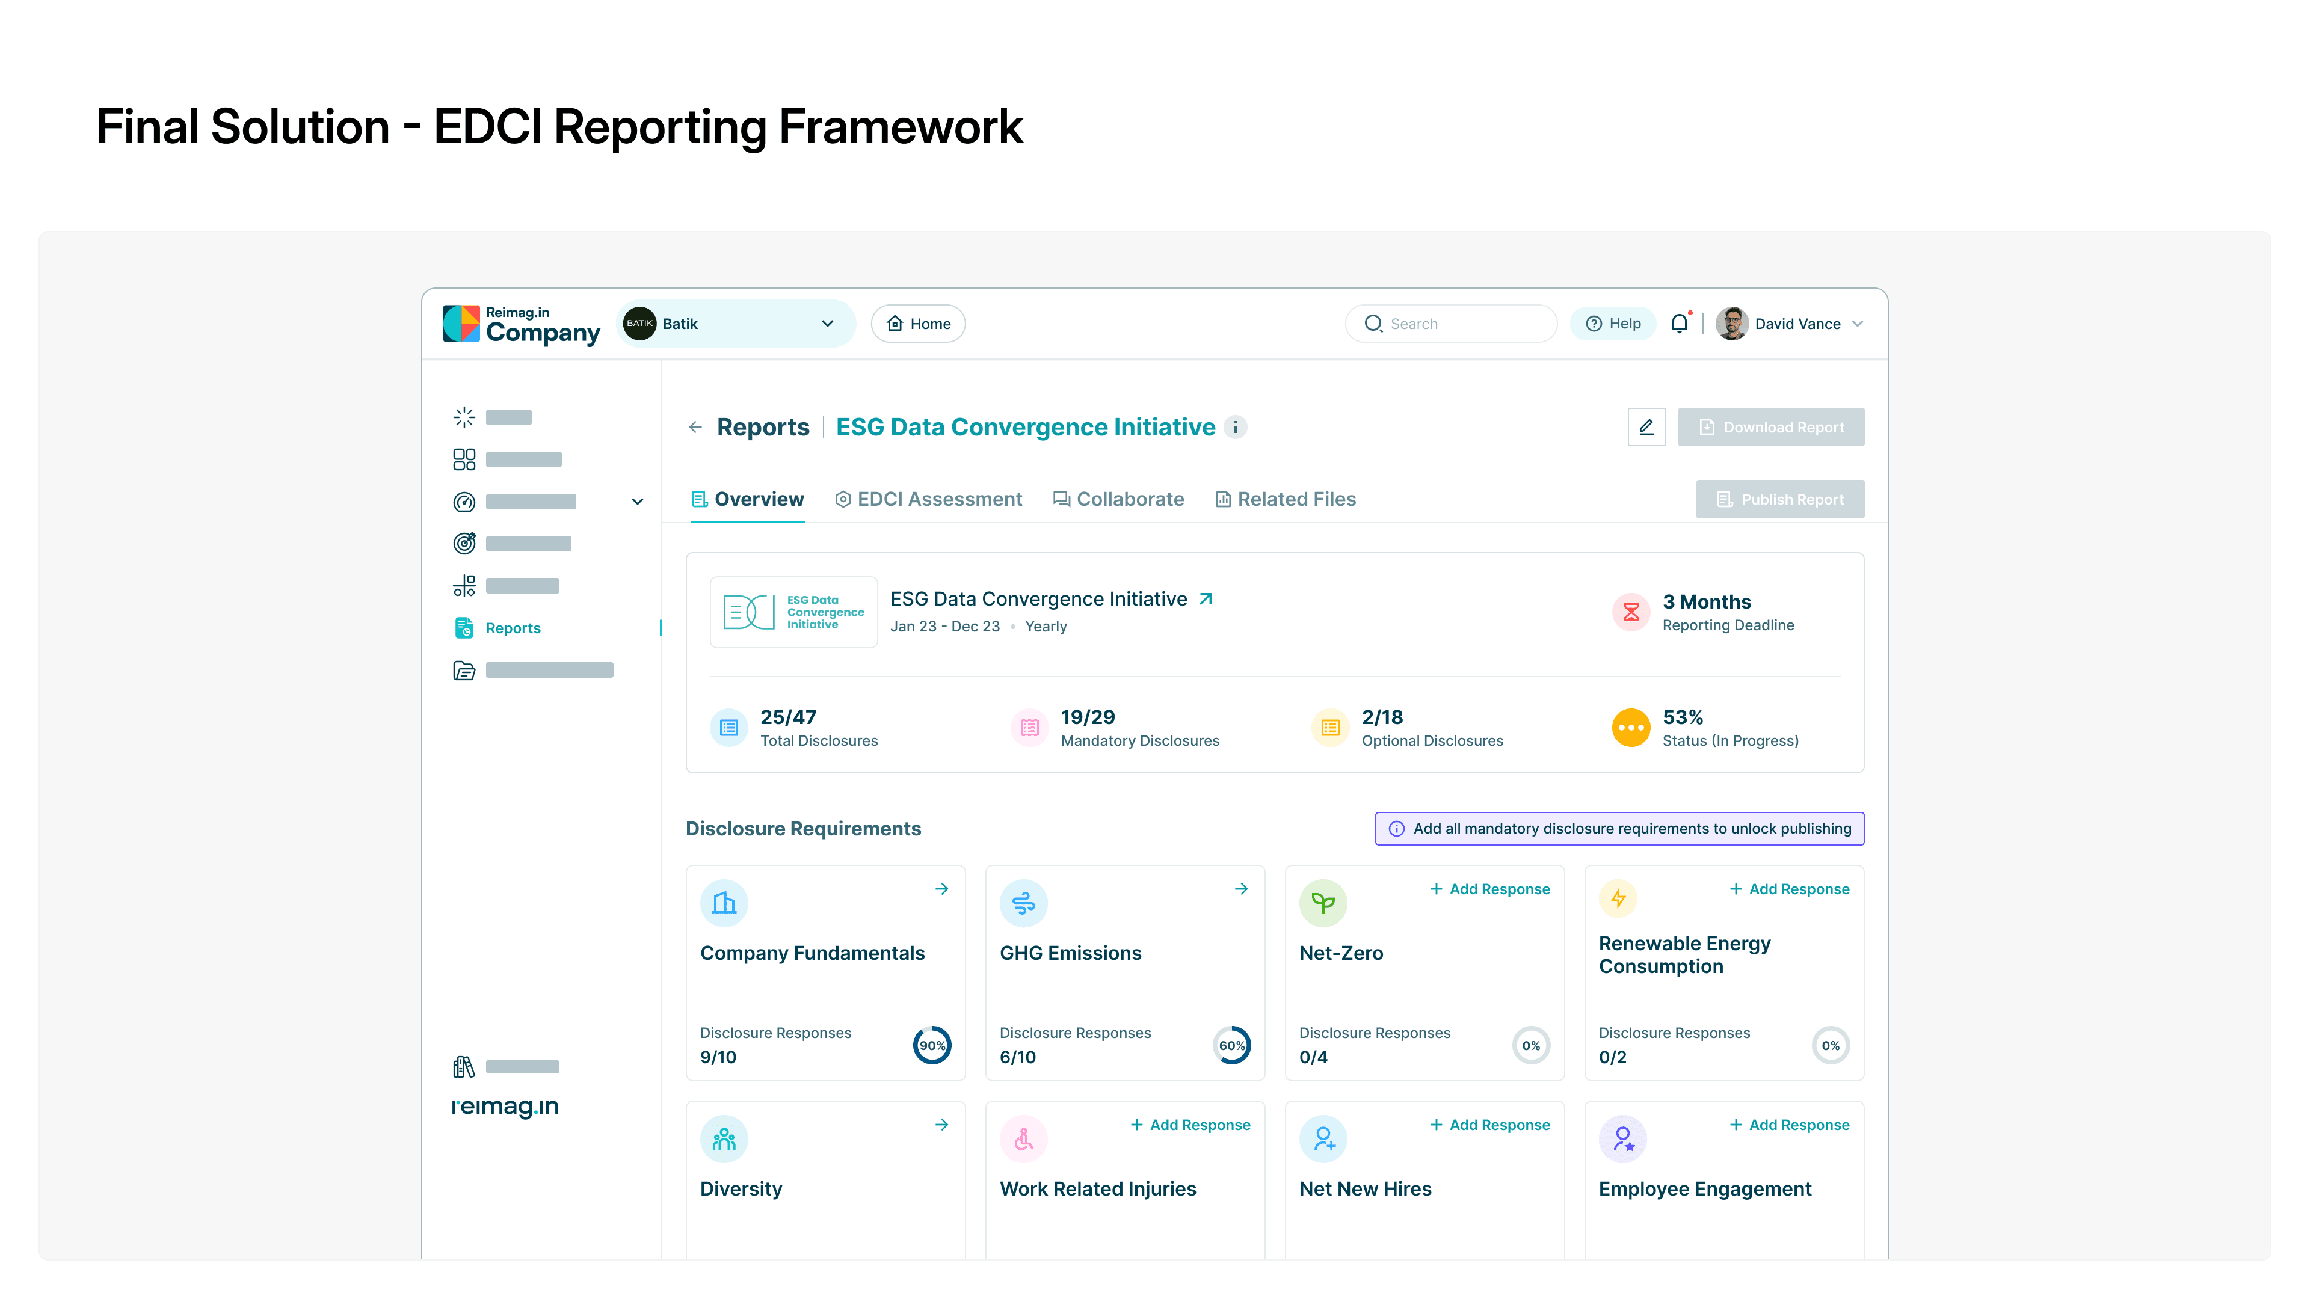Click Add Response on the Net-Zero card
Screen dimensions: 2310x1299
click(1489, 888)
